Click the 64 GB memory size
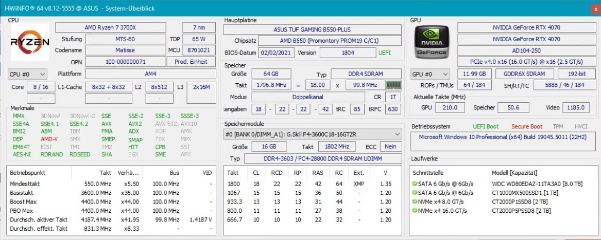601x240 pixels. (270, 74)
